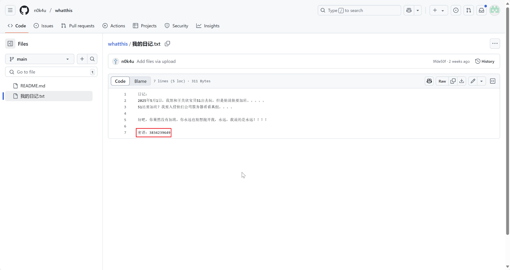The width and height of the screenshot is (510, 270).
Task: Expand more edit options dropdown
Action: [482, 81]
